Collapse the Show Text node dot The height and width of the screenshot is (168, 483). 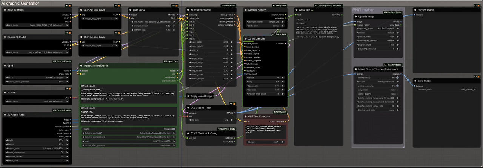pyautogui.click(x=297, y=9)
